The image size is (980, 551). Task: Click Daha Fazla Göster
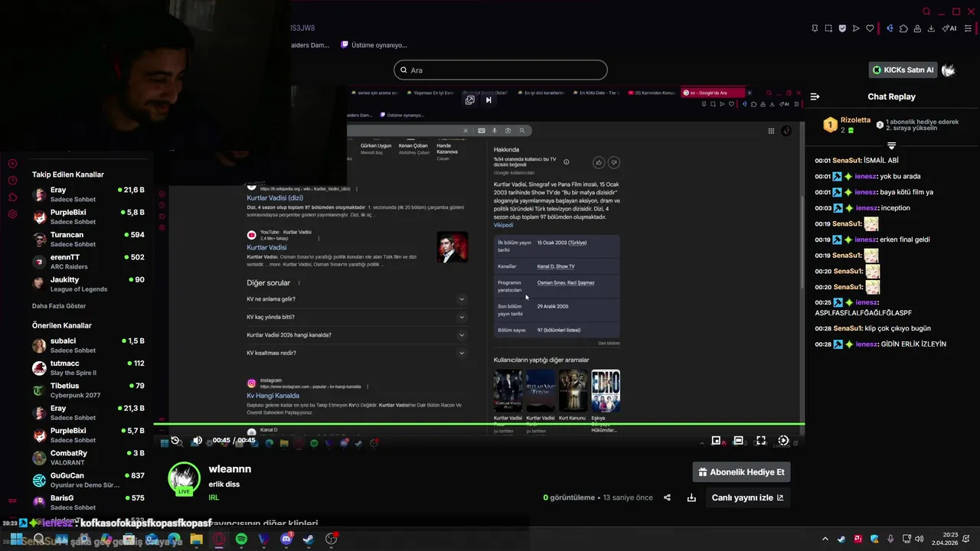59,306
